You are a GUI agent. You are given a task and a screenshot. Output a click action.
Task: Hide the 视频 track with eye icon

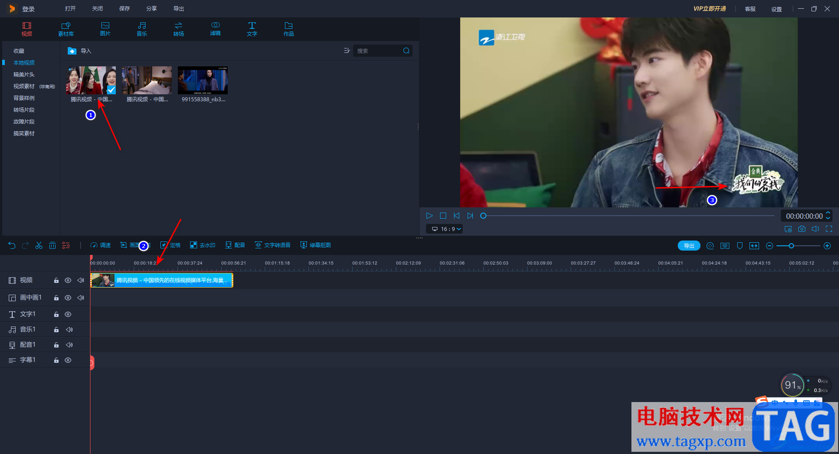pos(68,280)
